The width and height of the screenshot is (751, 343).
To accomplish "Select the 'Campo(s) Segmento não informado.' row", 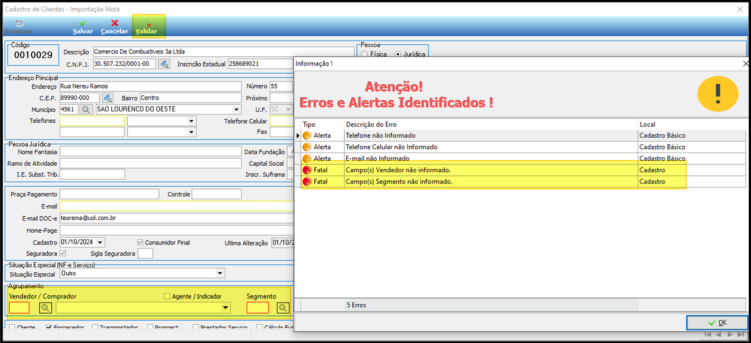I will (x=520, y=182).
